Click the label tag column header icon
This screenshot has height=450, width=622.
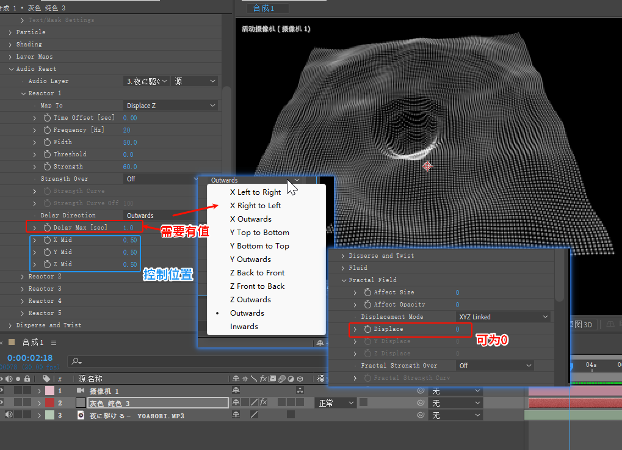tap(46, 379)
